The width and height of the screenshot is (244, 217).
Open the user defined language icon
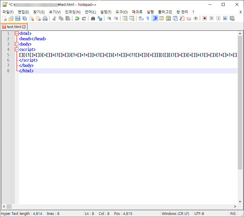162,18
